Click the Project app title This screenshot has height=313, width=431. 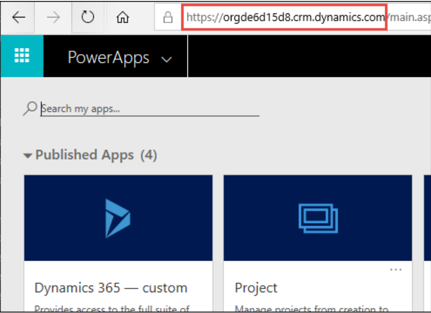256,288
